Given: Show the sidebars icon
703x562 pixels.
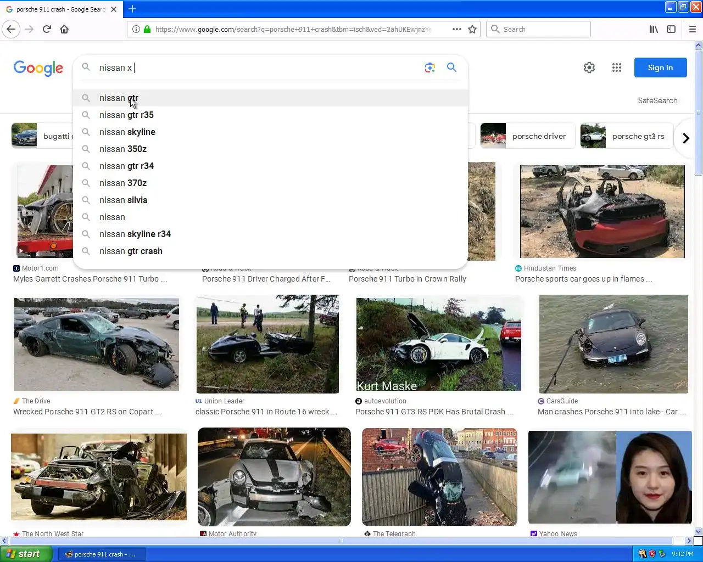Looking at the screenshot, I should [x=671, y=29].
